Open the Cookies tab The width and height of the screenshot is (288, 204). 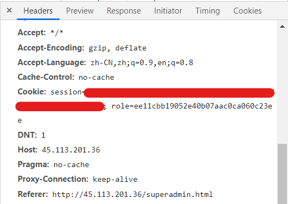pos(247,11)
